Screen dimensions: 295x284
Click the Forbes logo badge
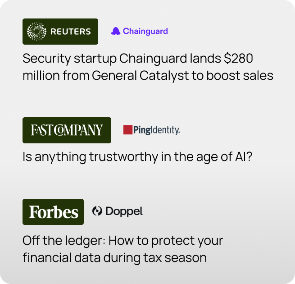tap(53, 212)
